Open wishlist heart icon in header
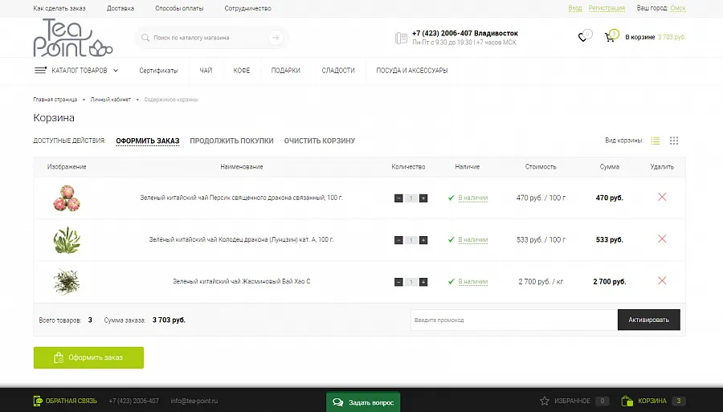The image size is (723, 412). click(x=582, y=37)
